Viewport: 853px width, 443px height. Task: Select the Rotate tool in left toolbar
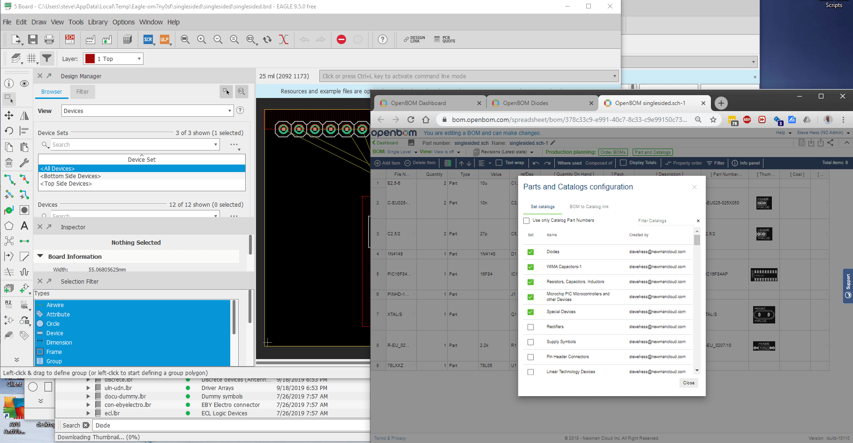click(x=9, y=131)
